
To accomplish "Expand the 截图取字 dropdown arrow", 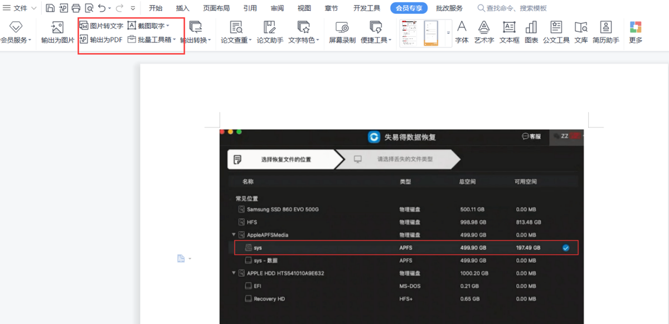I will tap(168, 26).
